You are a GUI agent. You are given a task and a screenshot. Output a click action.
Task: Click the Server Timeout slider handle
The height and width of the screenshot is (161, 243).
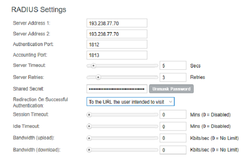[94, 66]
